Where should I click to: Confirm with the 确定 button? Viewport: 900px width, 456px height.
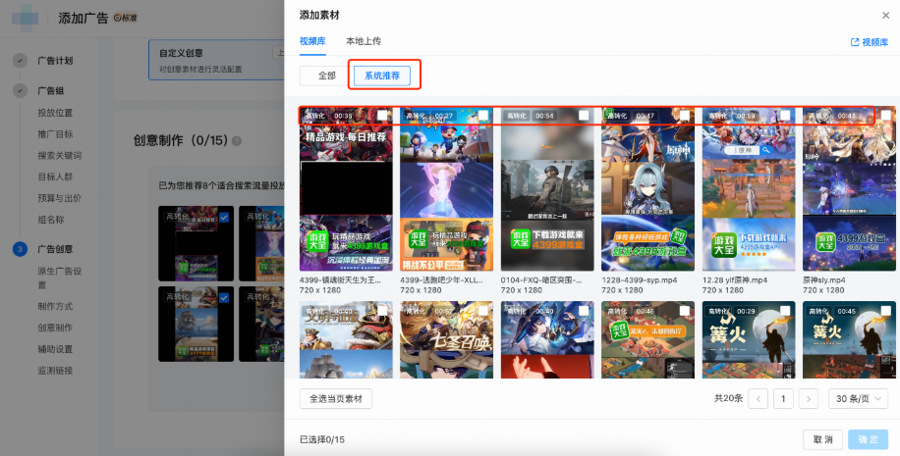coord(869,439)
